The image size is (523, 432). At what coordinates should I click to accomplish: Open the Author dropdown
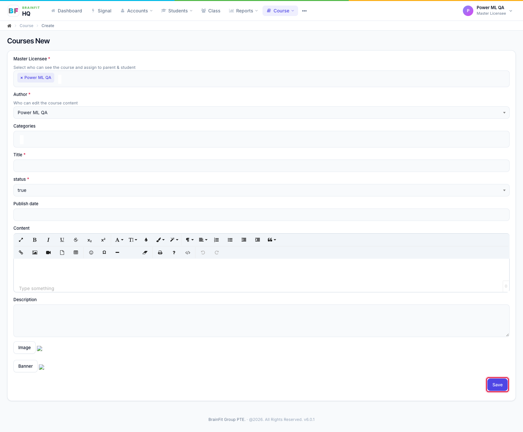coord(261,113)
